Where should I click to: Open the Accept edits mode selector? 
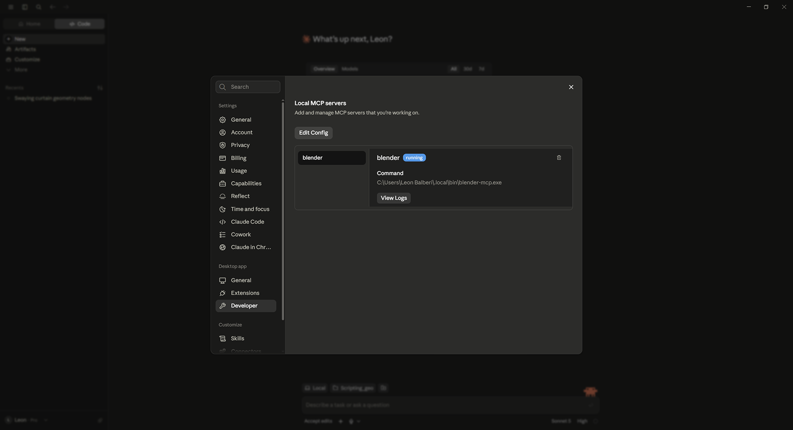pyautogui.click(x=318, y=421)
